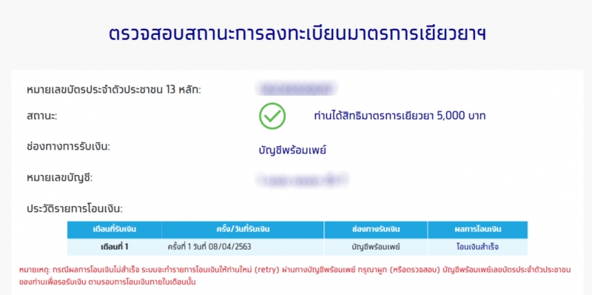The width and height of the screenshot is (592, 295).
Task: Click the สถานะ label
Action: tap(42, 116)
